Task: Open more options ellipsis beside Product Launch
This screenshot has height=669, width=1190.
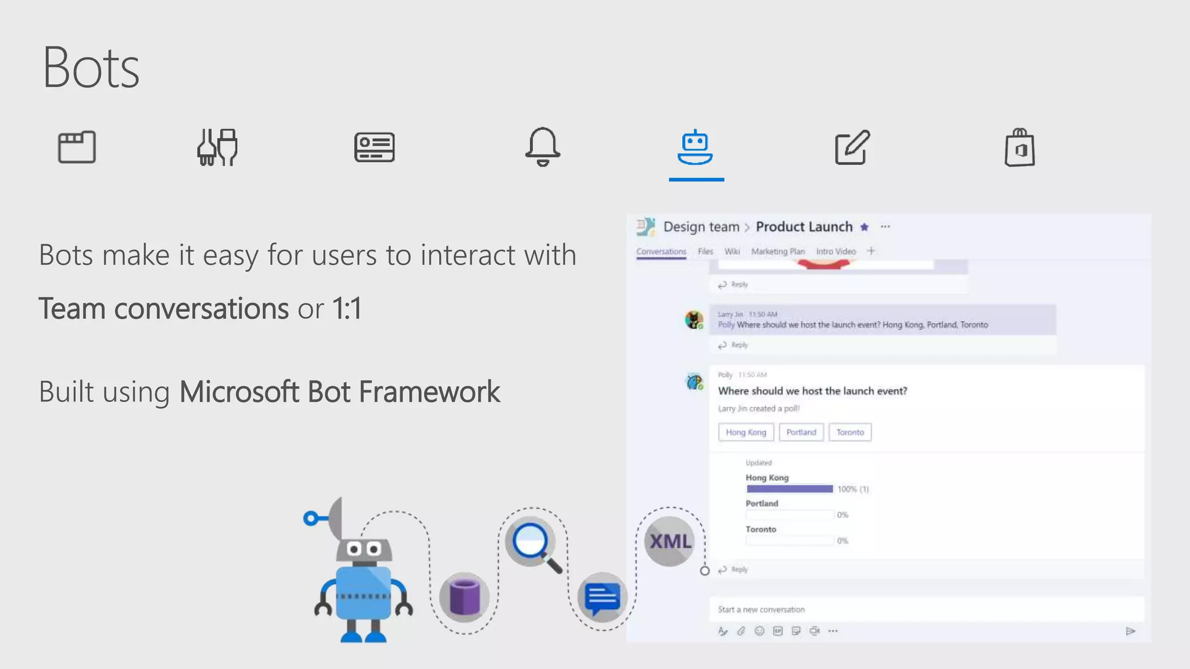Action: point(885,226)
